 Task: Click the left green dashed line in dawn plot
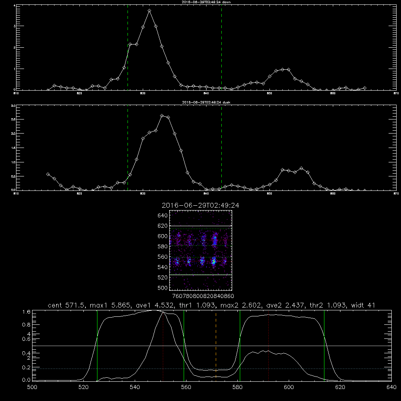tap(128, 48)
